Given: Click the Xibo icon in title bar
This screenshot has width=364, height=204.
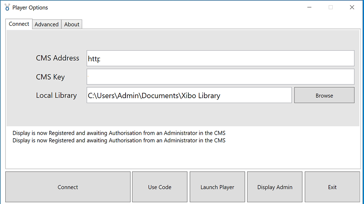Looking at the screenshot, I should pos(7,7).
